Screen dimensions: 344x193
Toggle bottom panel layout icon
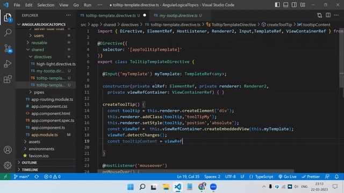pos(285,5)
